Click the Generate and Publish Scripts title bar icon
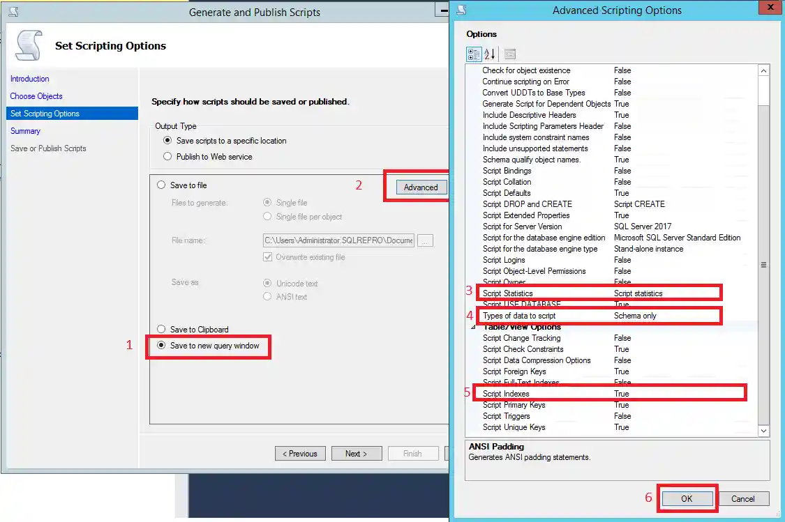The image size is (785, 522). pos(15,12)
